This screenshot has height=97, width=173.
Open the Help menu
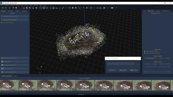45,5
